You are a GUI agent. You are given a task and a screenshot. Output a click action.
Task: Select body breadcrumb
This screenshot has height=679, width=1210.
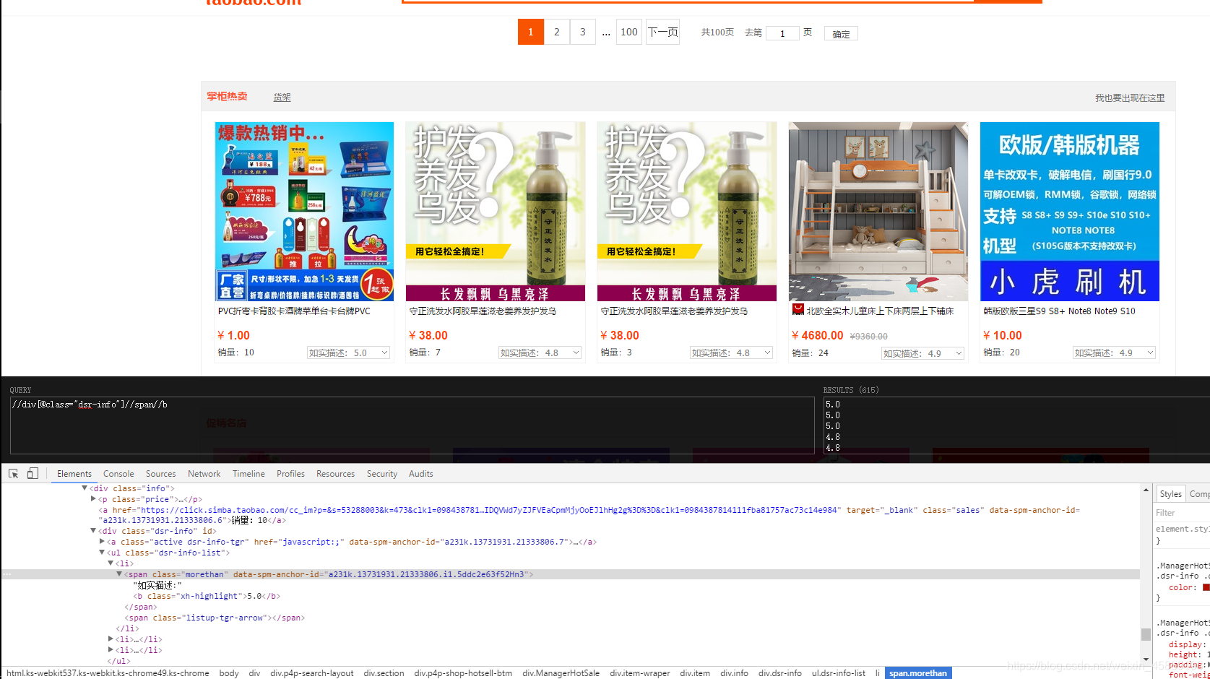click(229, 673)
